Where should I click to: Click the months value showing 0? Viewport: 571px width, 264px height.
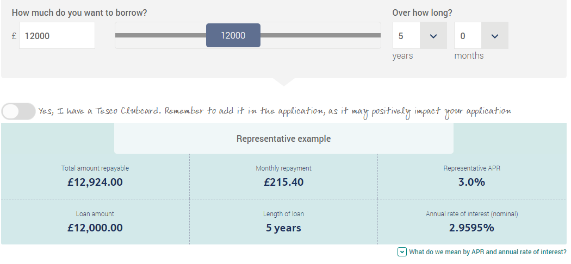468,36
